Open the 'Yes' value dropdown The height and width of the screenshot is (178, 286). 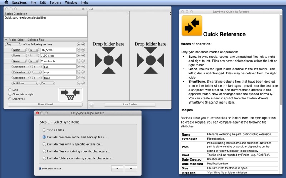(x=47, y=83)
